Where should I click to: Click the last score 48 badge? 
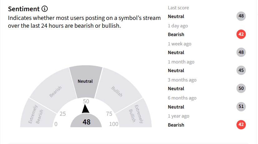point(241,16)
